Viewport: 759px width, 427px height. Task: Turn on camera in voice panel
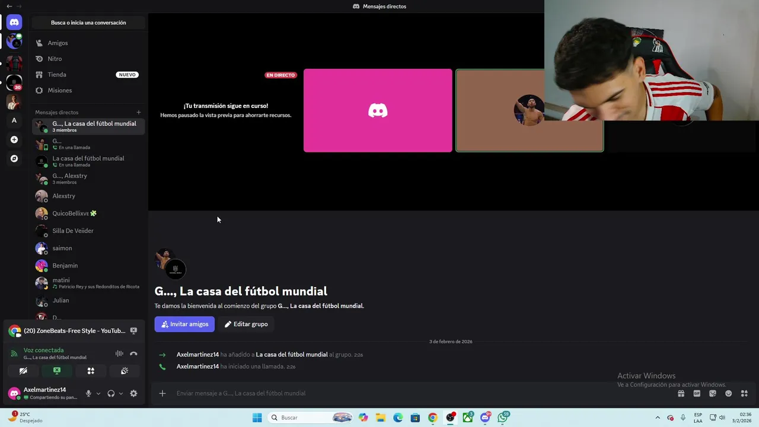(23, 371)
